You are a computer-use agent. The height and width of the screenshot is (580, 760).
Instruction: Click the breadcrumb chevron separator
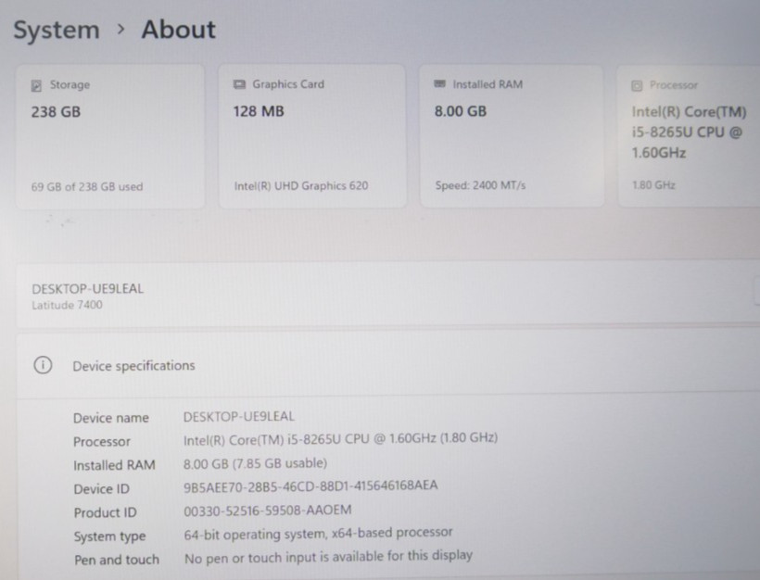tap(120, 30)
